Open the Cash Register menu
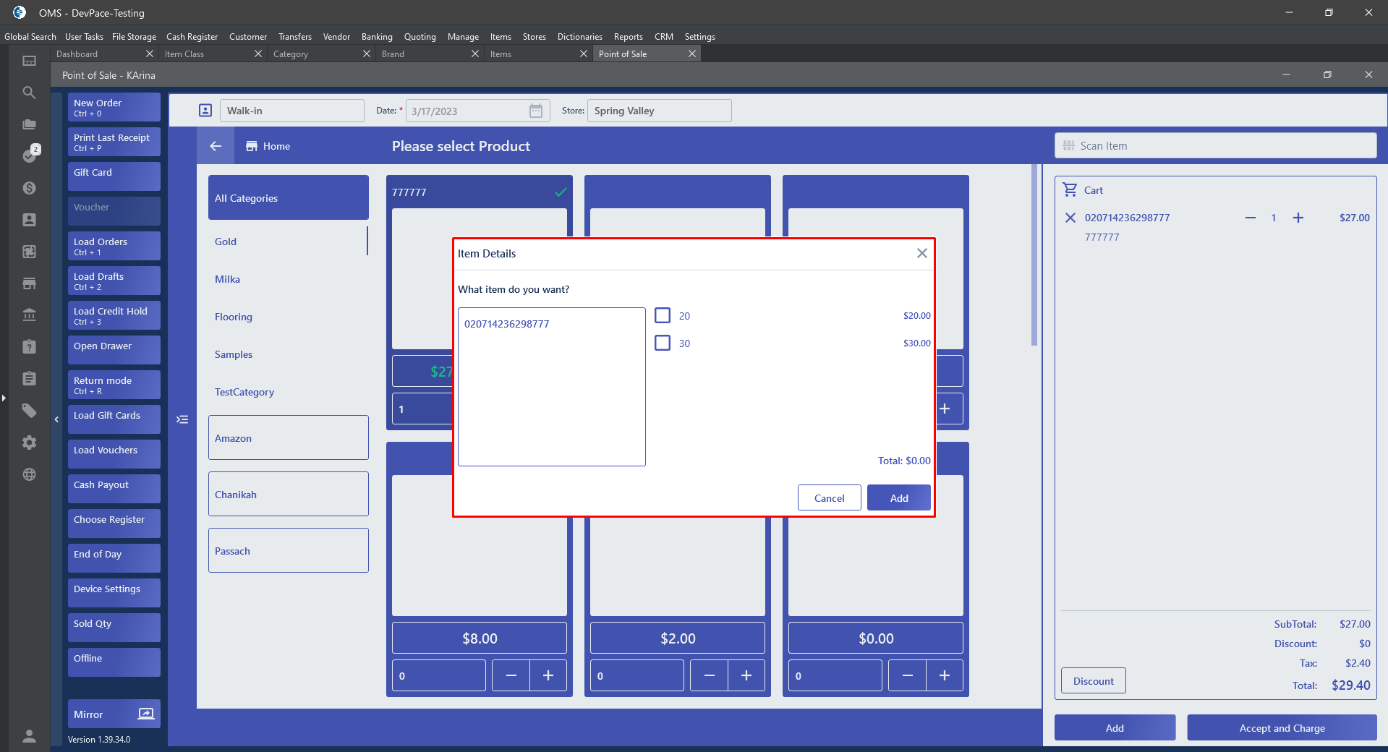Image resolution: width=1388 pixels, height=752 pixels. coord(192,37)
